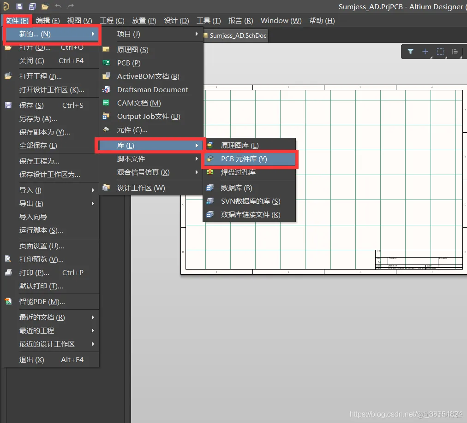
Task: Choose 保存副本为 (Y)... entry
Action: (x=51, y=132)
